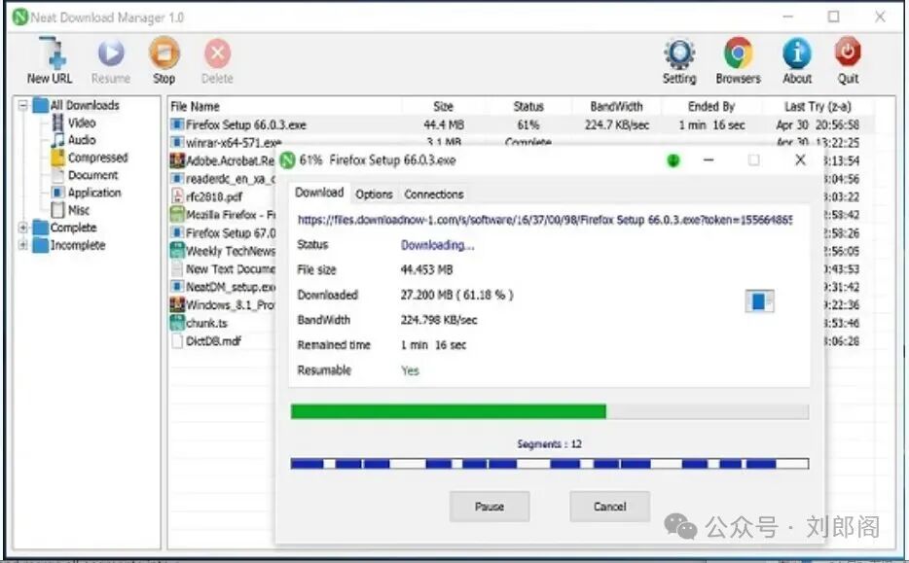Open the Browsers Chrome icon
This screenshot has height=563, width=909.
pos(738,53)
